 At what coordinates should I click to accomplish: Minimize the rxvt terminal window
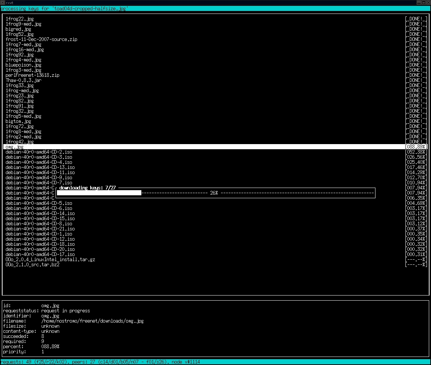(419, 3)
